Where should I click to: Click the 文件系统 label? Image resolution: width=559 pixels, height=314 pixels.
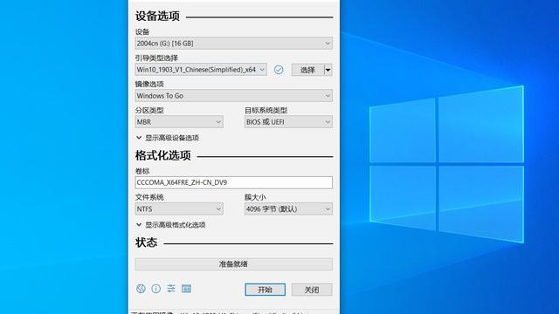click(x=149, y=197)
